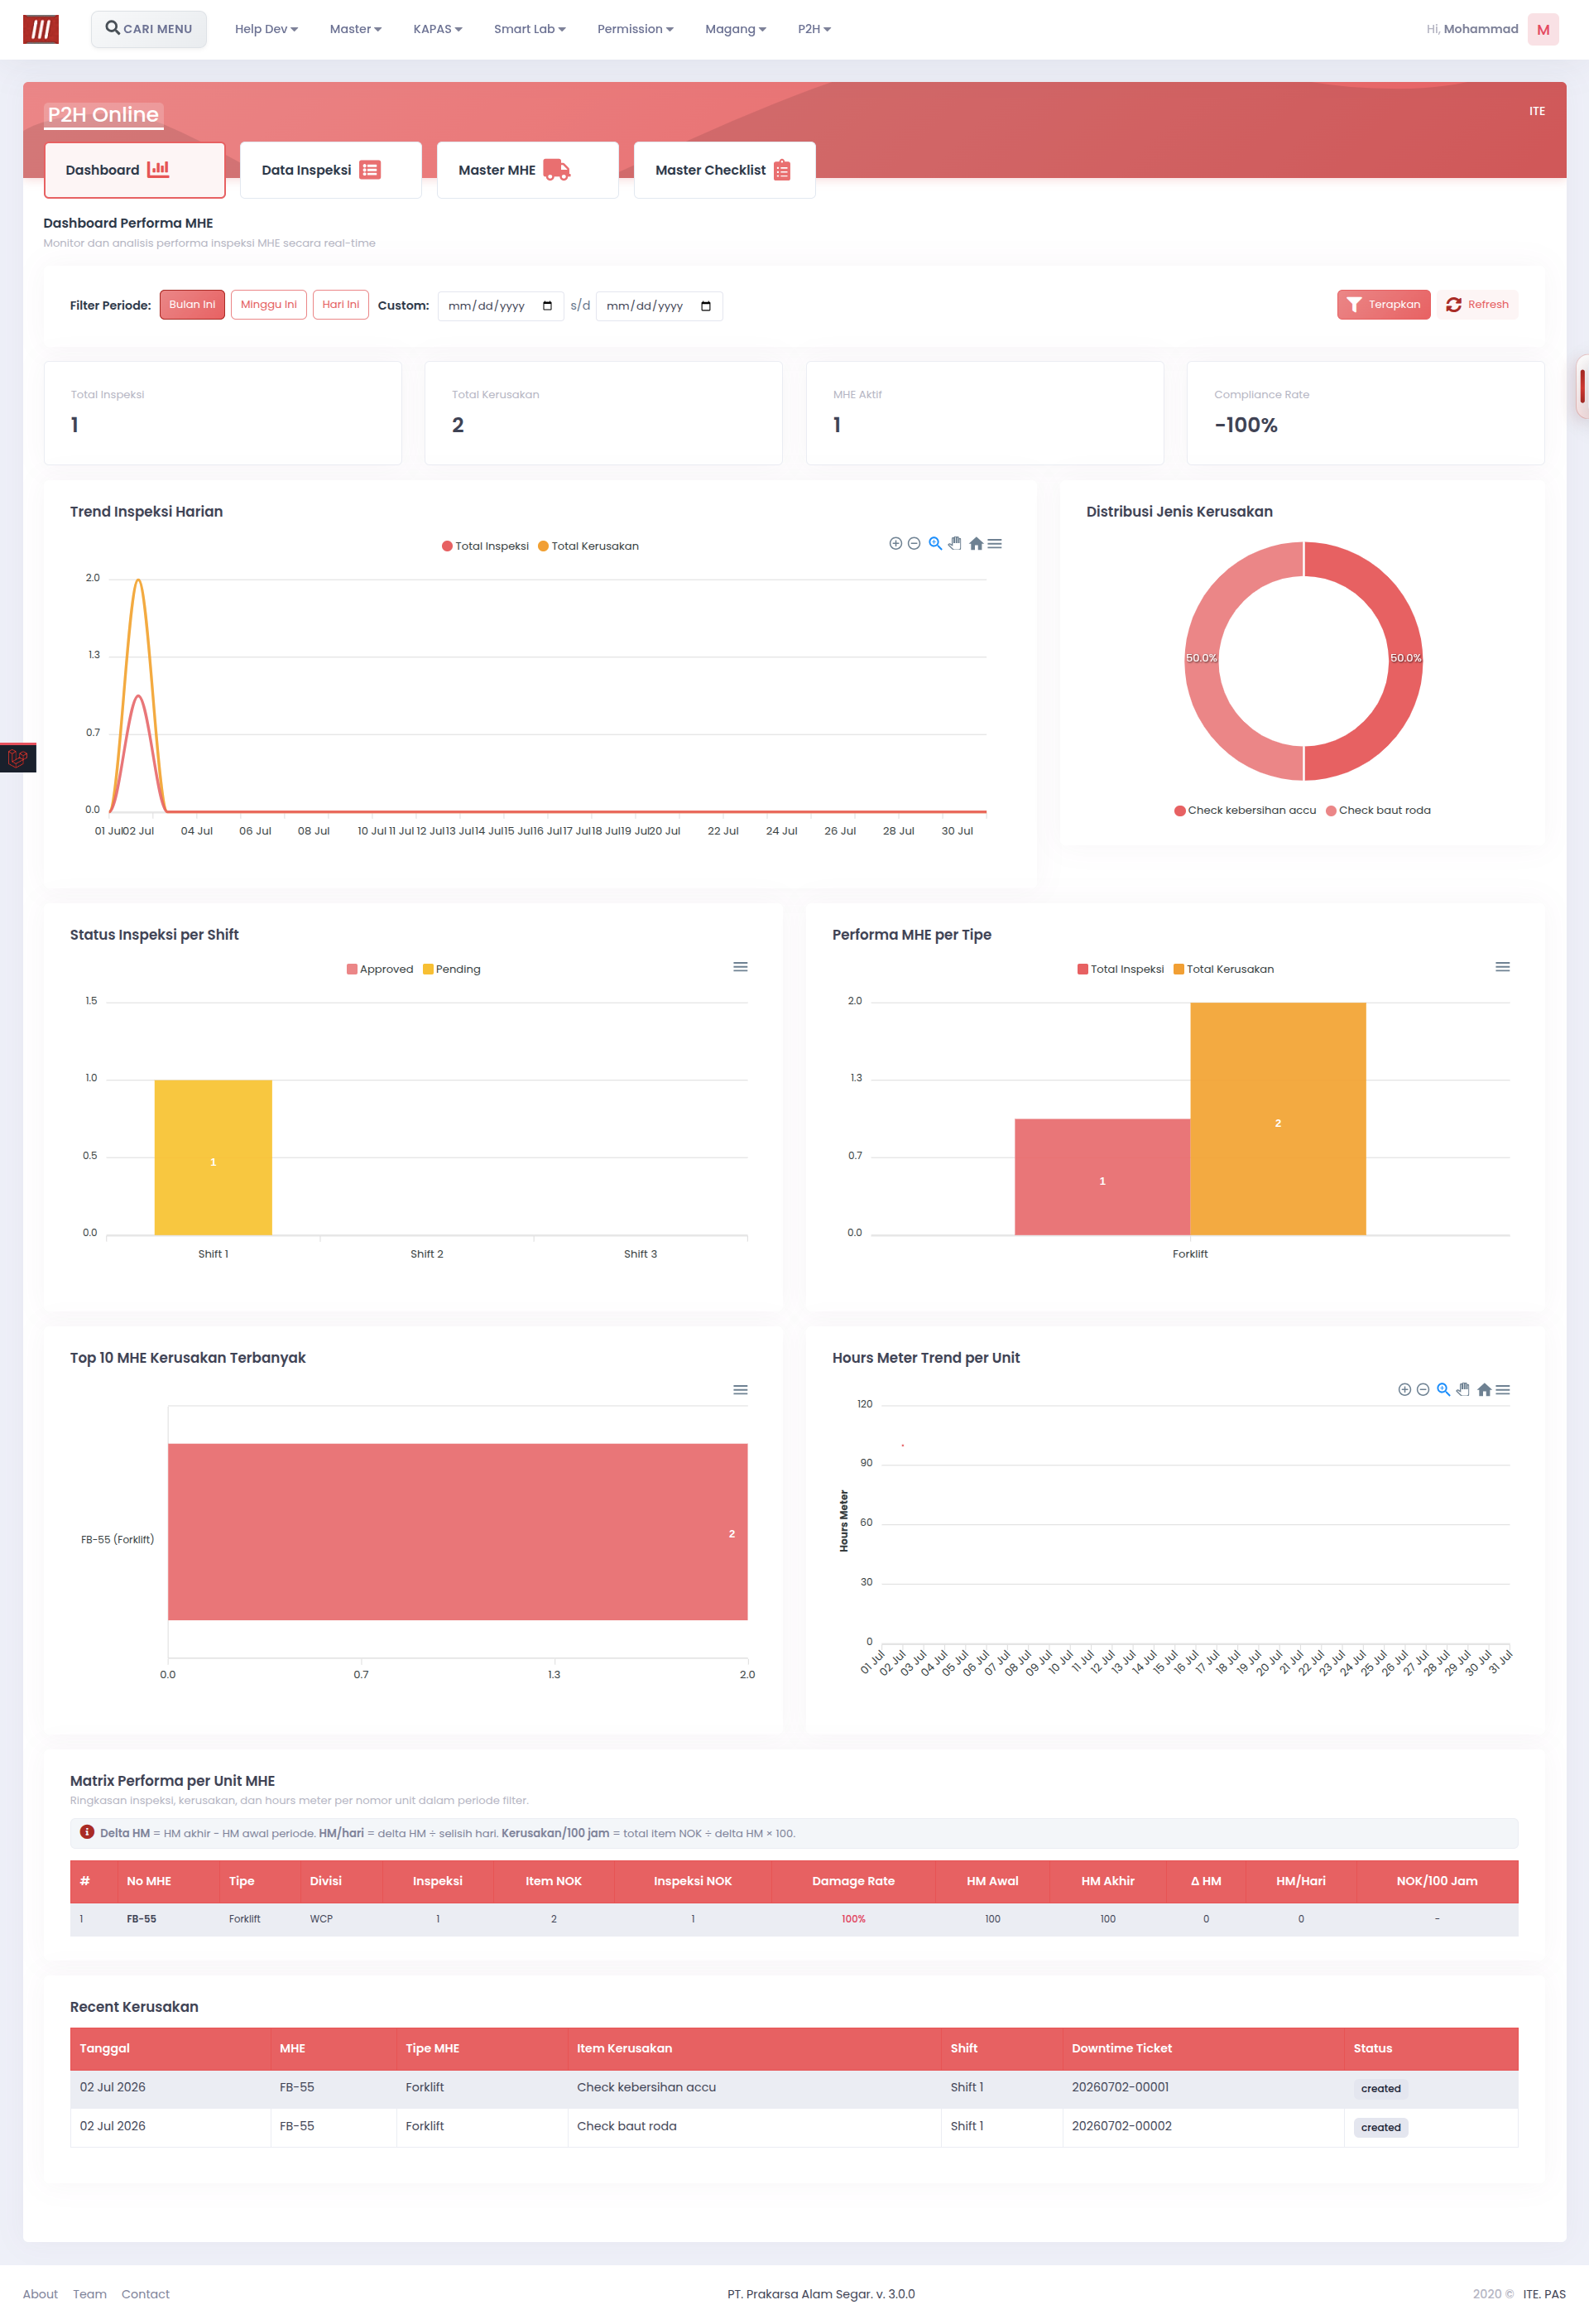Reset zoom with home icon in Trend Inspeksi Harian
The image size is (1589, 2324).
pyautogui.click(x=977, y=544)
